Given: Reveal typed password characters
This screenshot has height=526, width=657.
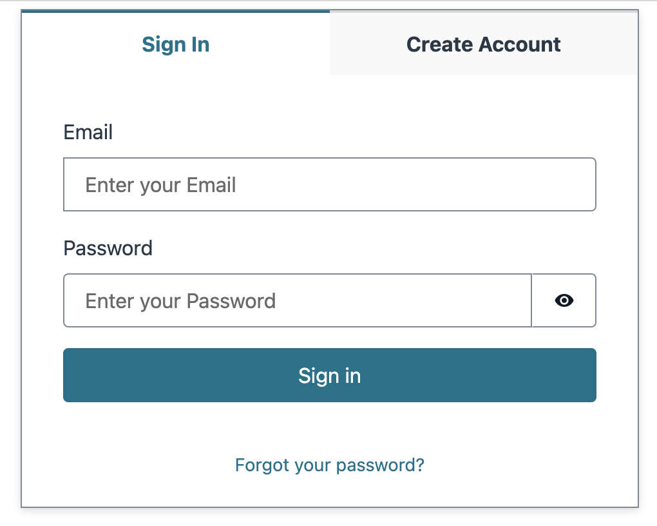Looking at the screenshot, I should [x=564, y=300].
